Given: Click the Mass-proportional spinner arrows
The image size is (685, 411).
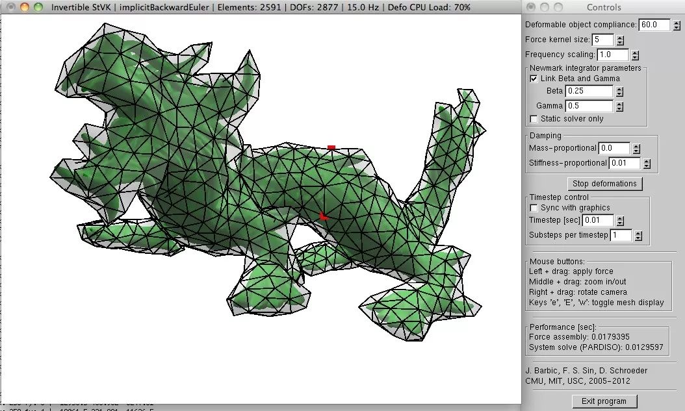Looking at the screenshot, I should (x=636, y=149).
